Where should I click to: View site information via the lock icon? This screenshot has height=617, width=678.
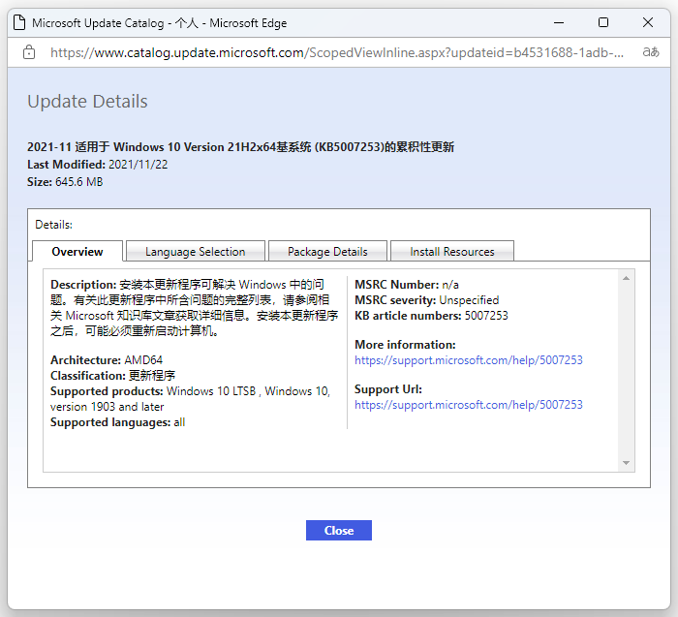[28, 52]
